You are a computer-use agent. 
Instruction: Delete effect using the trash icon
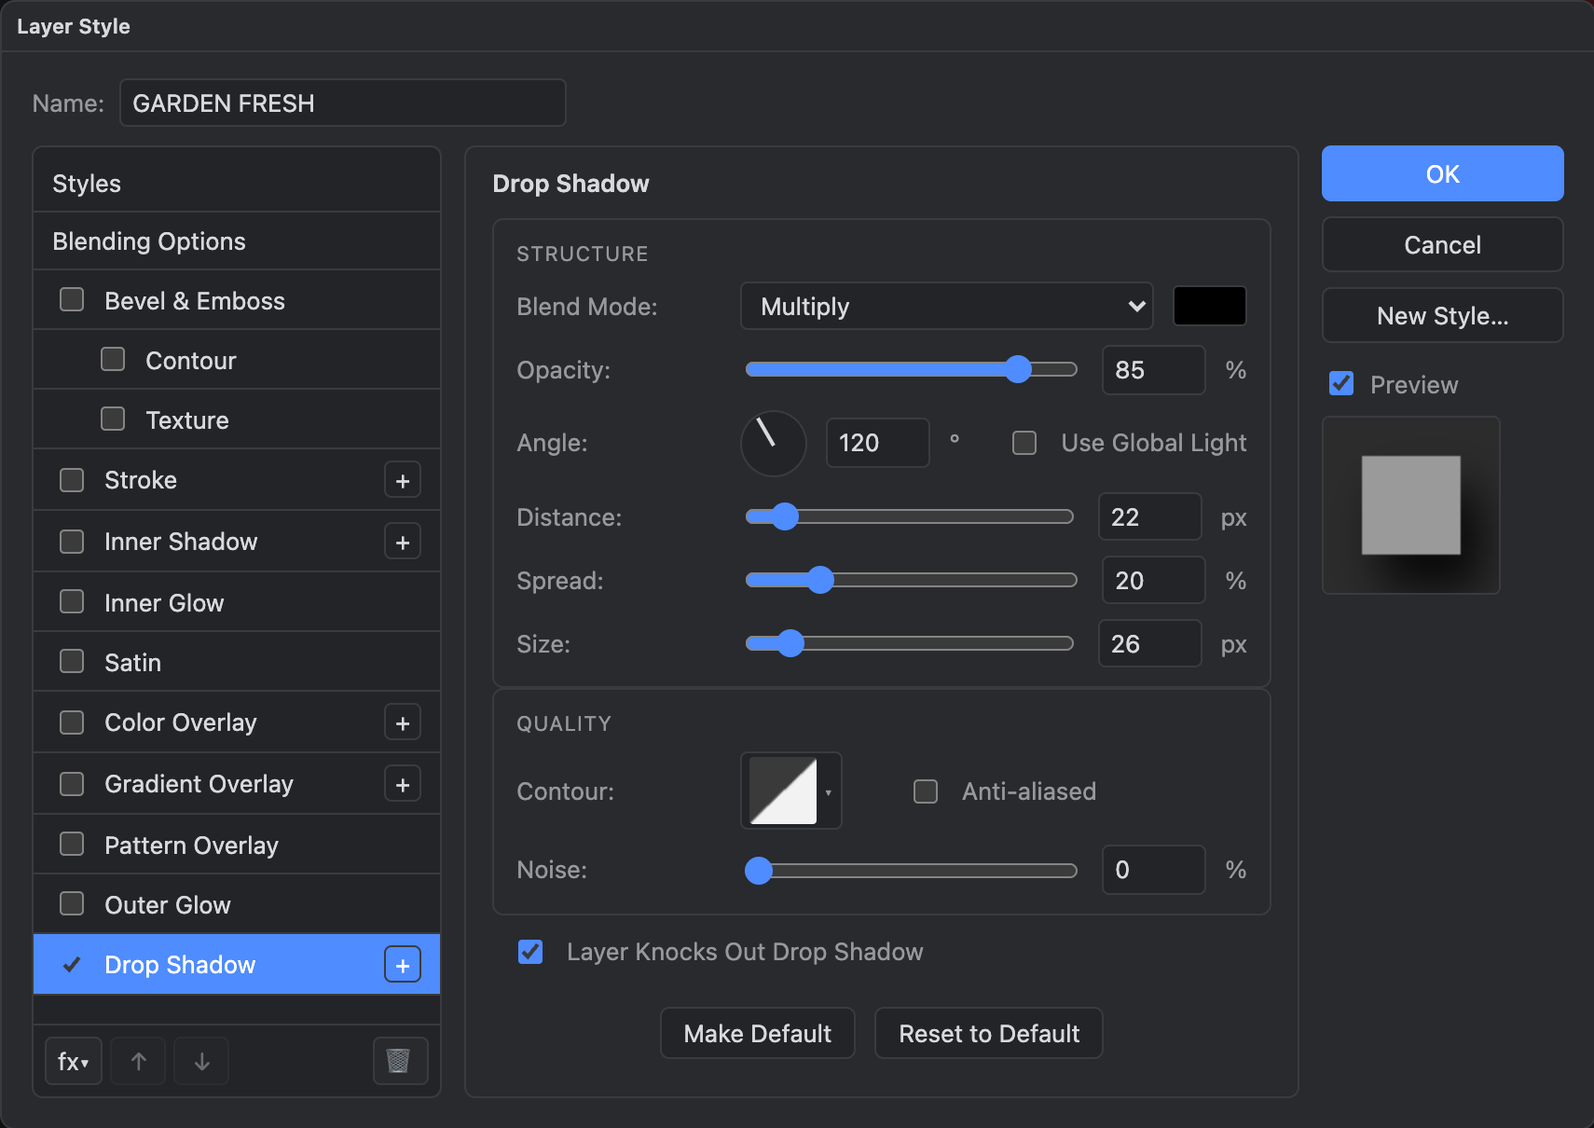click(x=400, y=1061)
